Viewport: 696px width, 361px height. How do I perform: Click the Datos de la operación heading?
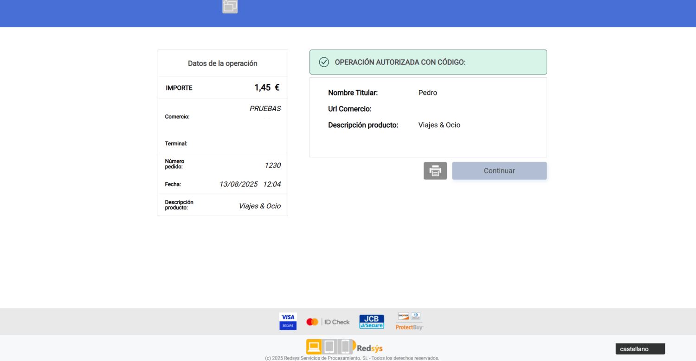click(223, 63)
